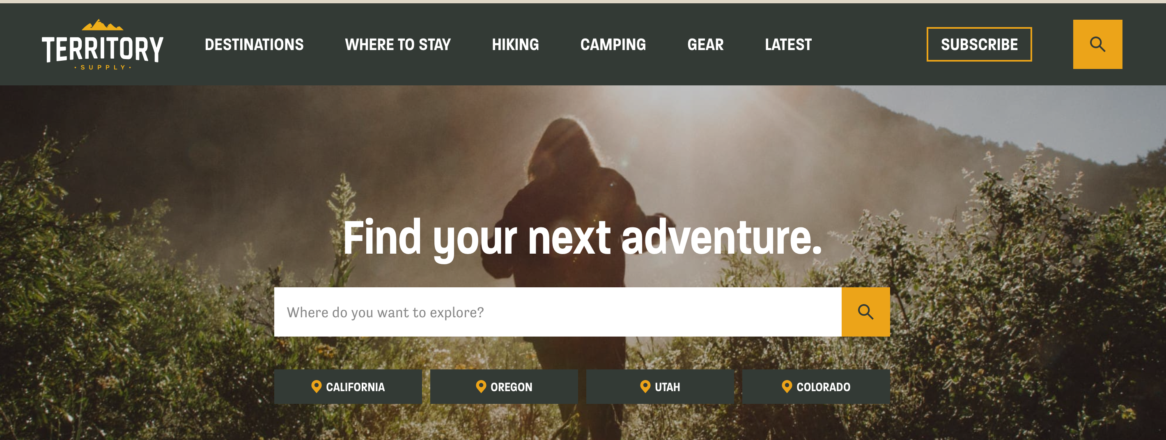Image resolution: width=1166 pixels, height=440 pixels.
Task: Select the Utah destination button
Action: click(x=660, y=387)
